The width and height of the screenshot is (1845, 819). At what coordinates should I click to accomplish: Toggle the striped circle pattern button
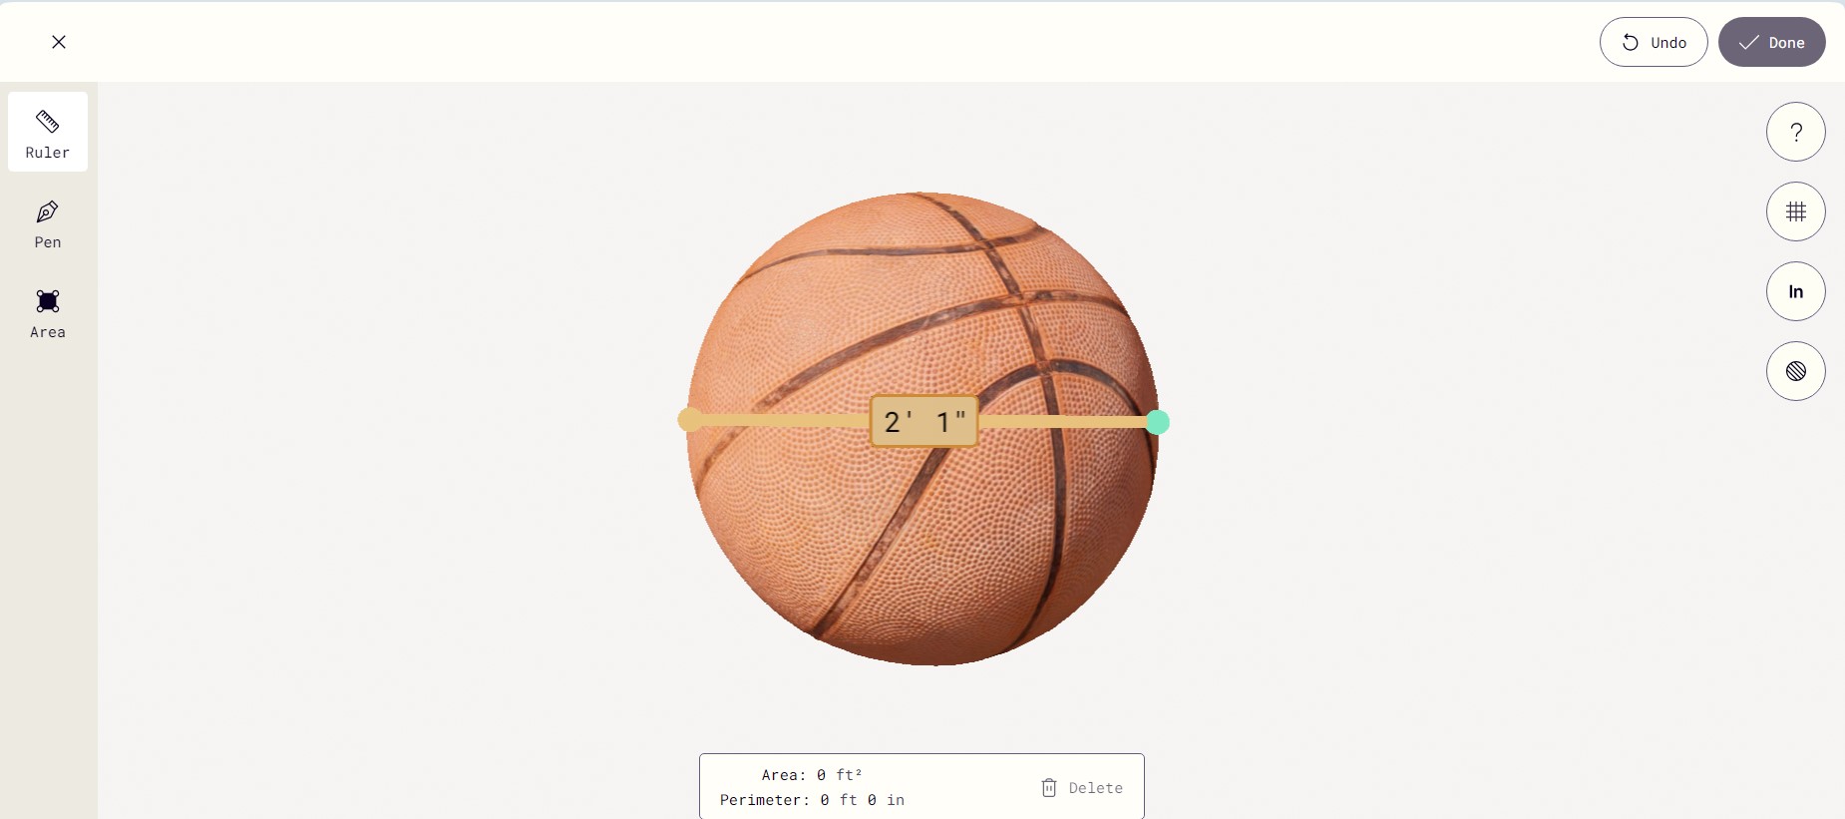click(x=1795, y=371)
